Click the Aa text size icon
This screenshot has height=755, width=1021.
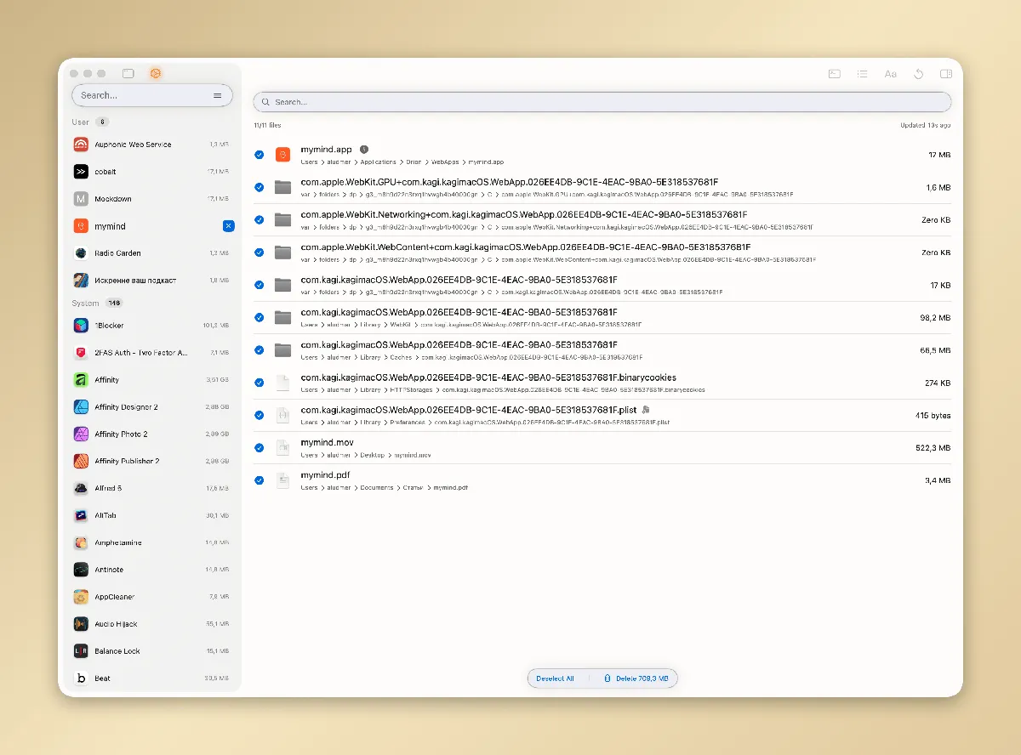click(890, 74)
